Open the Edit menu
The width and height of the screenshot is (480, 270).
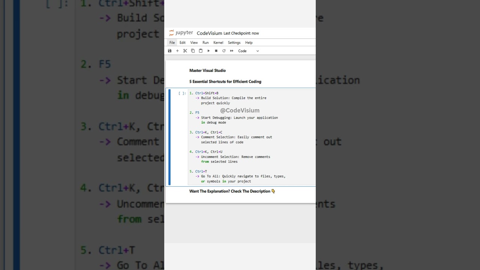click(x=183, y=43)
